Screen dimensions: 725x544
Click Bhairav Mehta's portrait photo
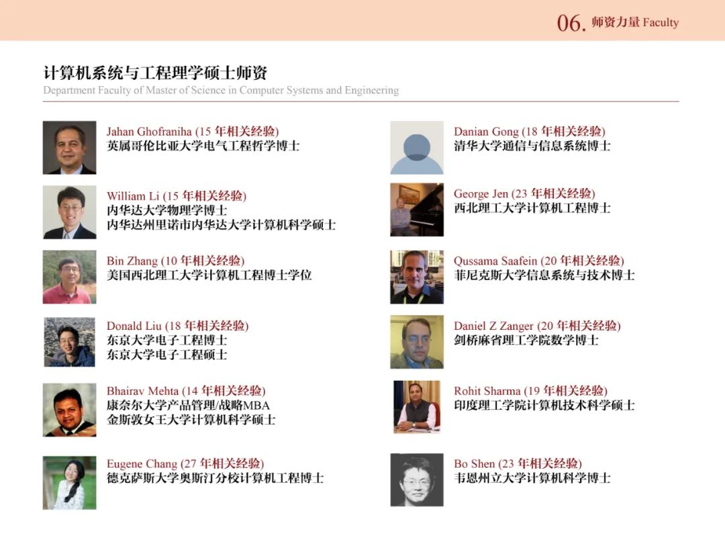69,410
